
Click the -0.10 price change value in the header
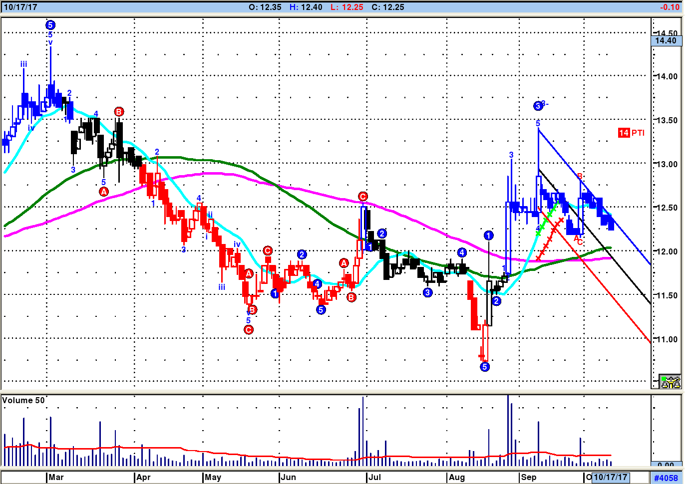(669, 7)
